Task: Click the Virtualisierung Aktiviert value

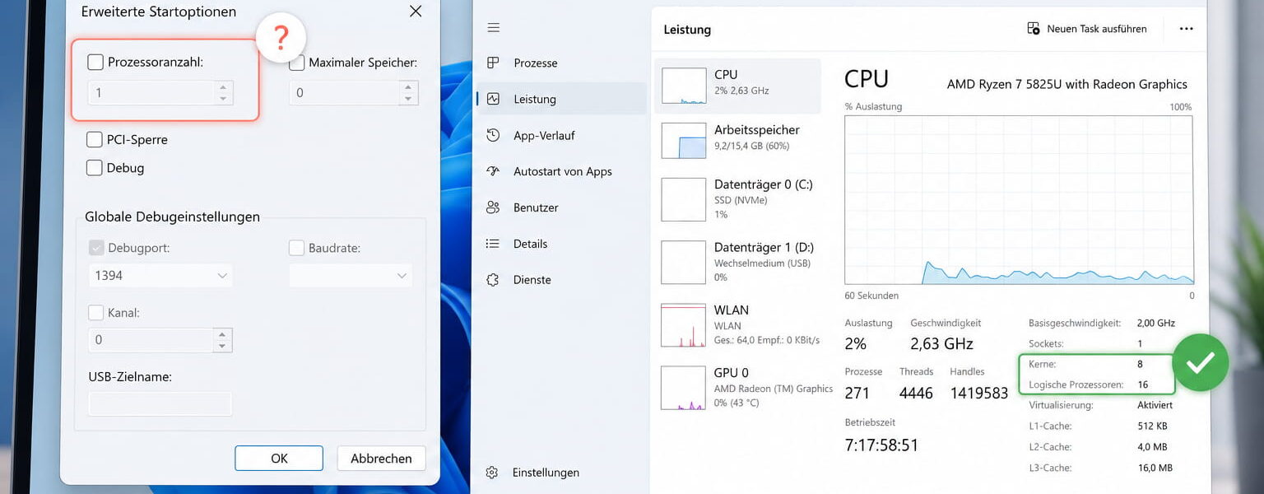Action: 1155,405
